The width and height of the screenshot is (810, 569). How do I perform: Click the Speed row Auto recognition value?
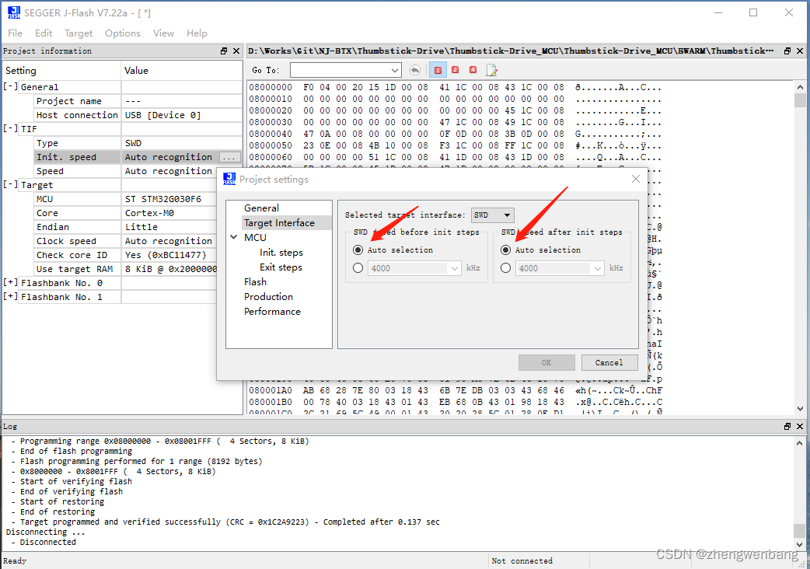coord(169,171)
